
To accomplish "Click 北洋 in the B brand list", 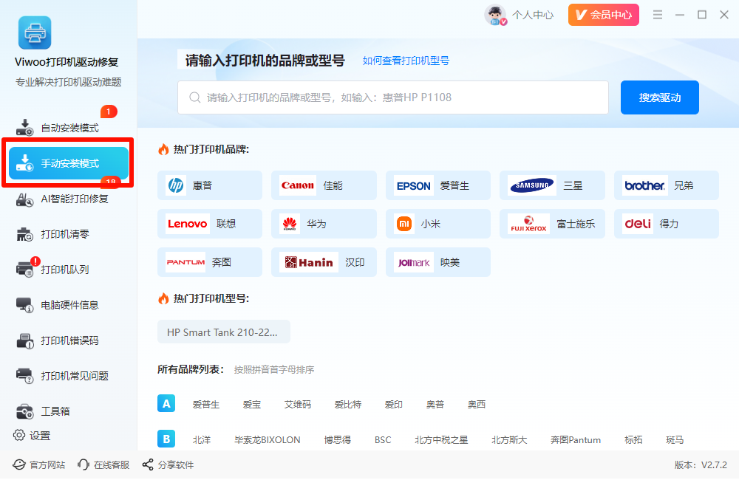I will [202, 439].
